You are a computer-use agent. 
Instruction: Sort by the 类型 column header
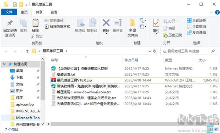click(168, 60)
